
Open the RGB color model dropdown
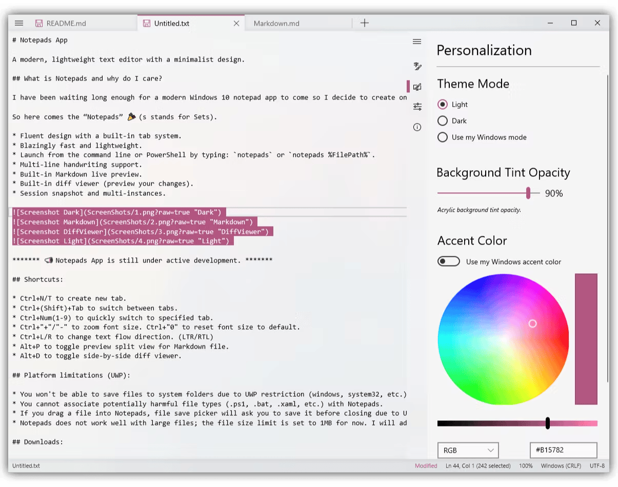coord(468,450)
